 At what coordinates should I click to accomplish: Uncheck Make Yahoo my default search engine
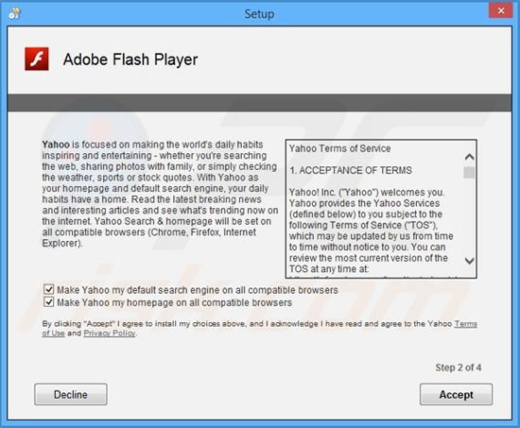49,289
